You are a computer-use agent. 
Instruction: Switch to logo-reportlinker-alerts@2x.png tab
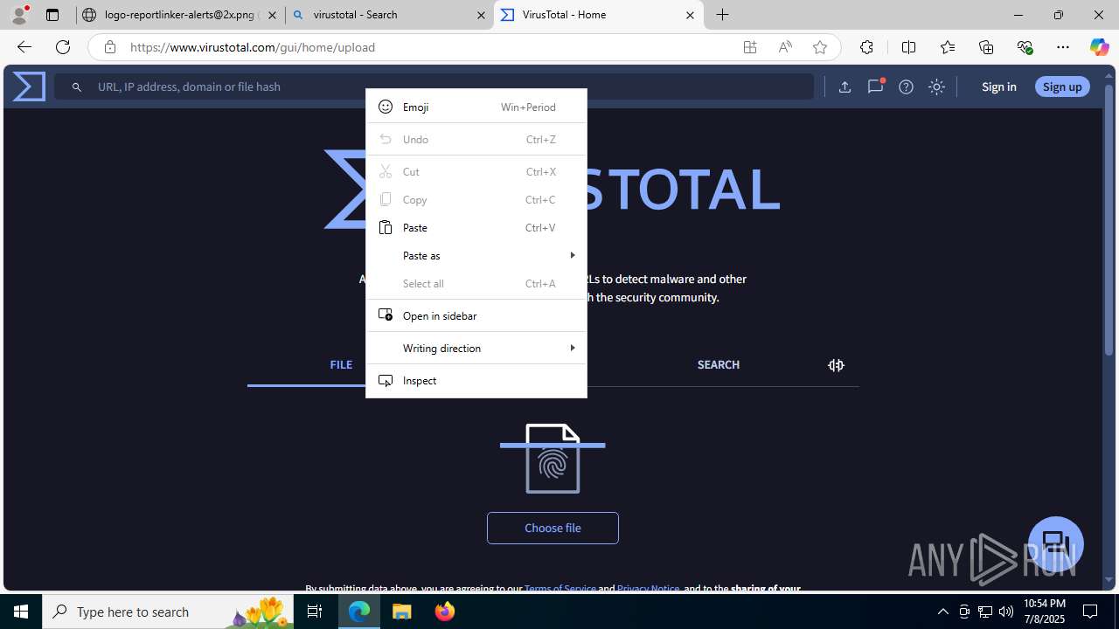click(180, 15)
